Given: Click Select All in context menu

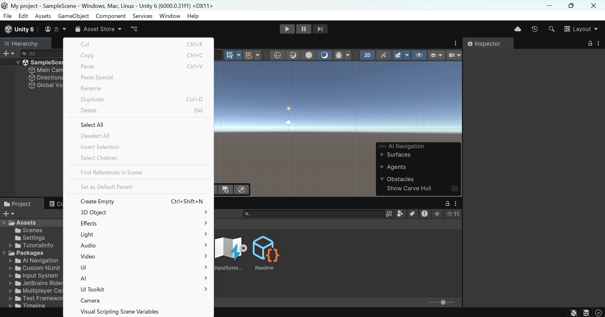Looking at the screenshot, I should (138, 125).
